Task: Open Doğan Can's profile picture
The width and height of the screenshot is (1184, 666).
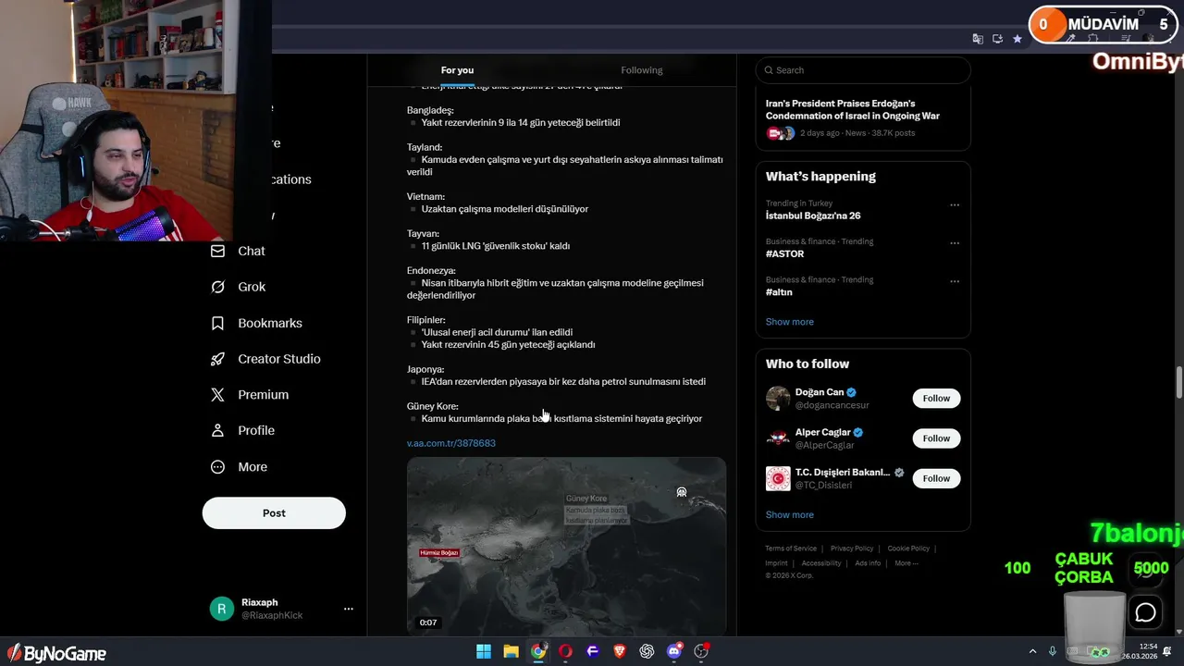Action: [778, 399]
